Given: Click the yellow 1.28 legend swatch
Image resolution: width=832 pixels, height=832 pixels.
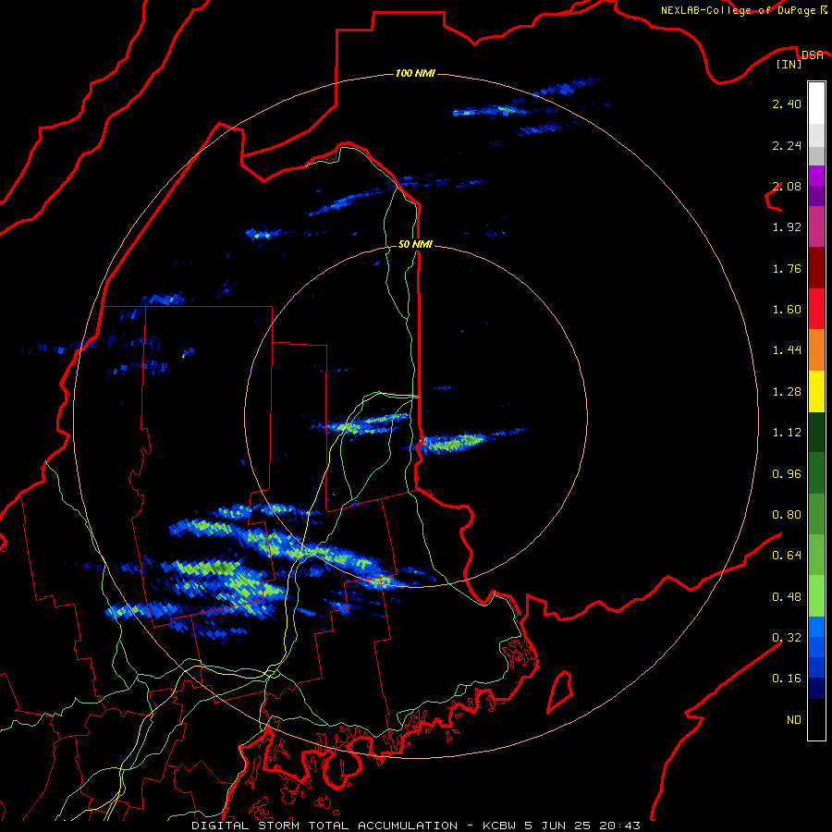Looking at the screenshot, I should 816,392.
